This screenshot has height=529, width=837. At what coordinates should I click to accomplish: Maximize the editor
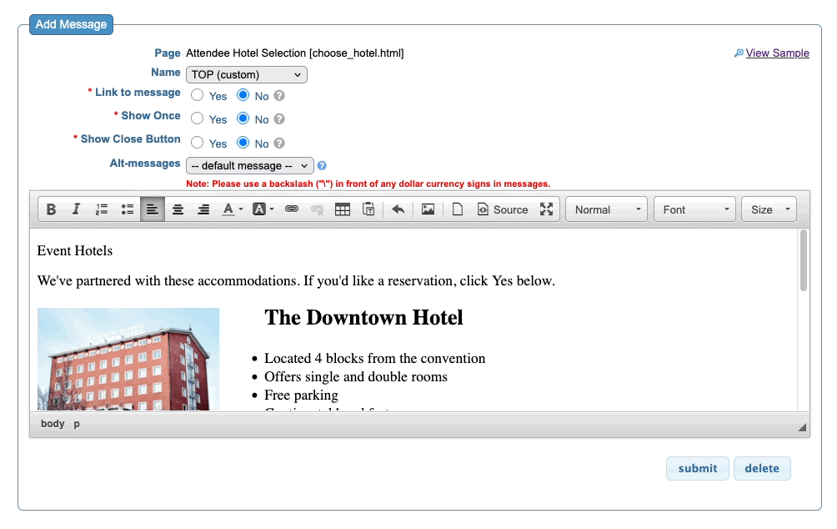(x=546, y=209)
